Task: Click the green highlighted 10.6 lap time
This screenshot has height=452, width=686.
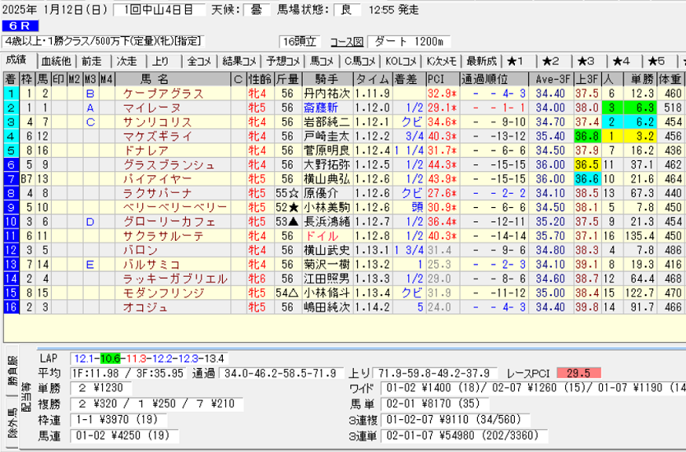Action: pyautogui.click(x=110, y=358)
